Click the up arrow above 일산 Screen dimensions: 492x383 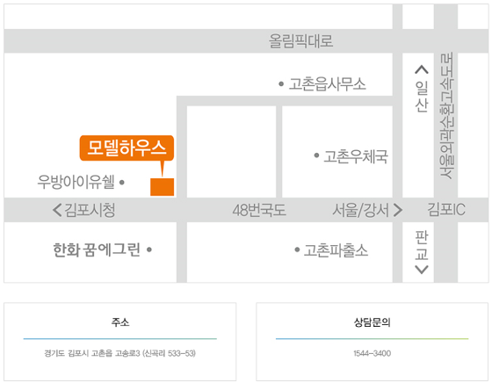coord(422,69)
